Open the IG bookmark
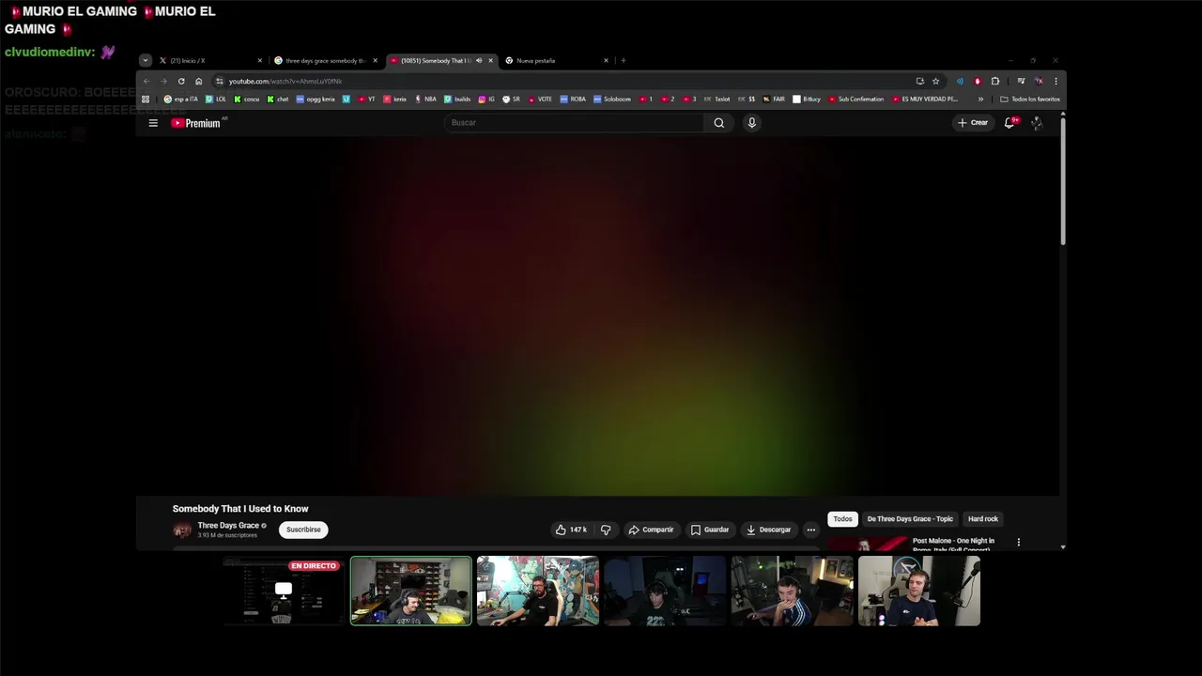The width and height of the screenshot is (1202, 676). [x=486, y=99]
